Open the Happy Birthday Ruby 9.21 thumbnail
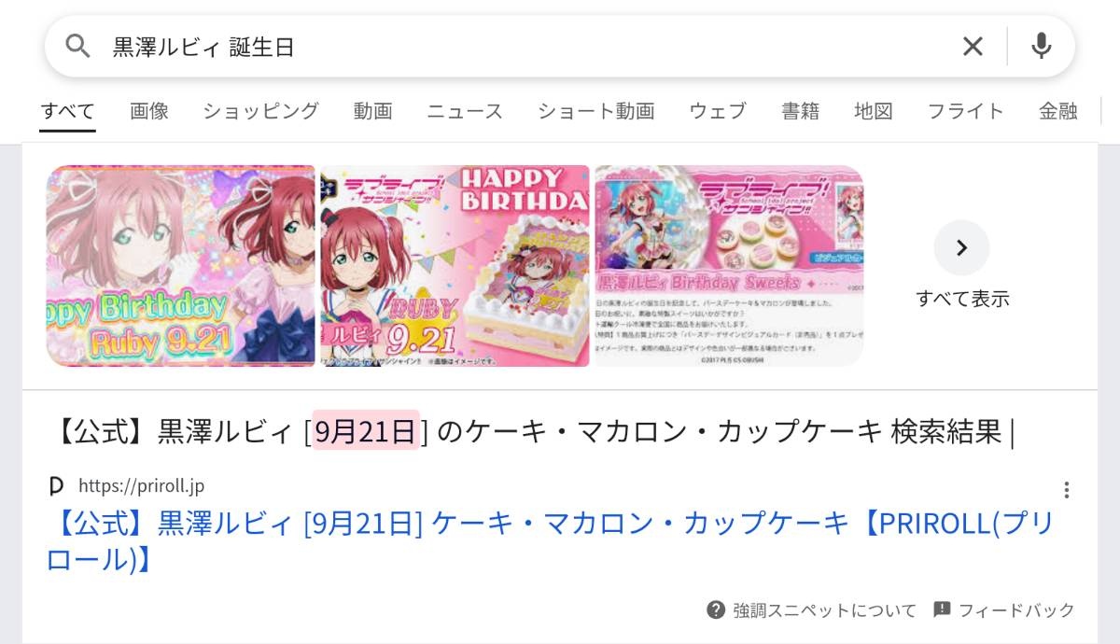This screenshot has width=1120, height=644. pos(182,266)
